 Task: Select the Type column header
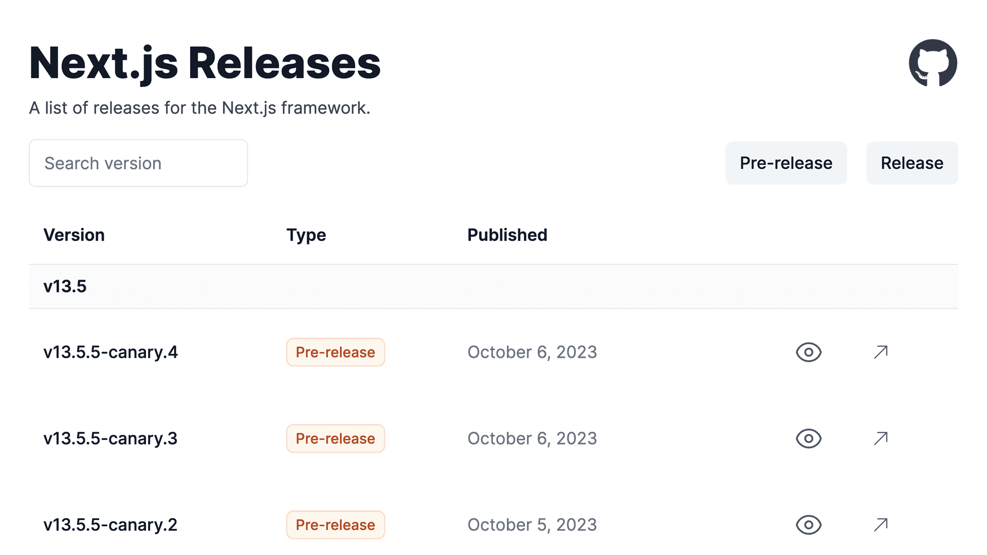306,235
